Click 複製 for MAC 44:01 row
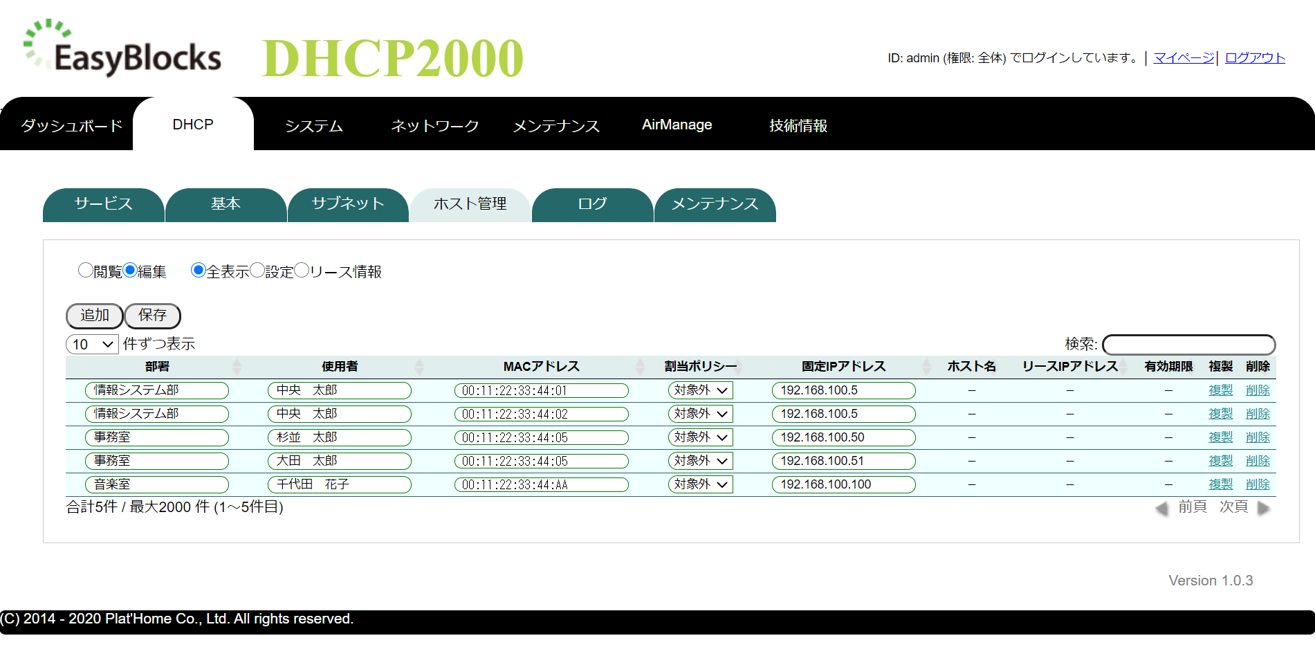This screenshot has width=1315, height=647. point(1221,390)
